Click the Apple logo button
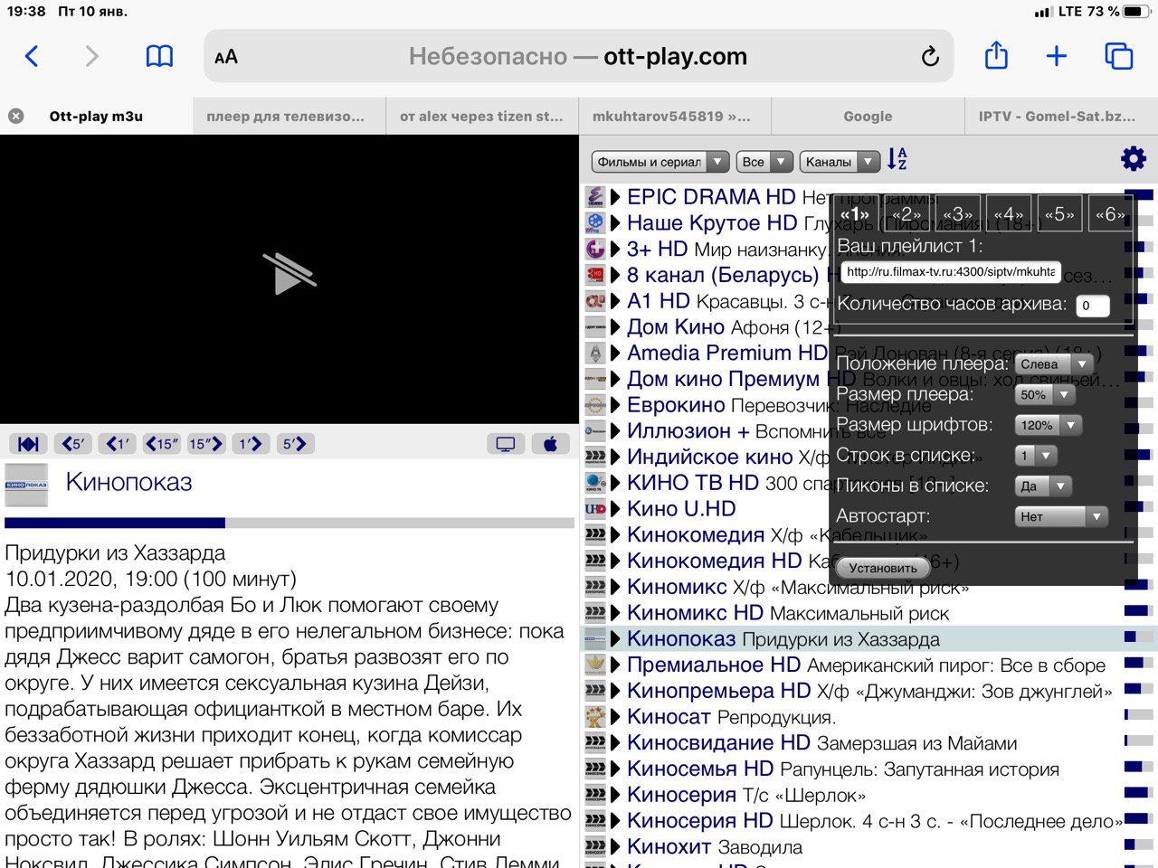The image size is (1158, 868). point(550,444)
